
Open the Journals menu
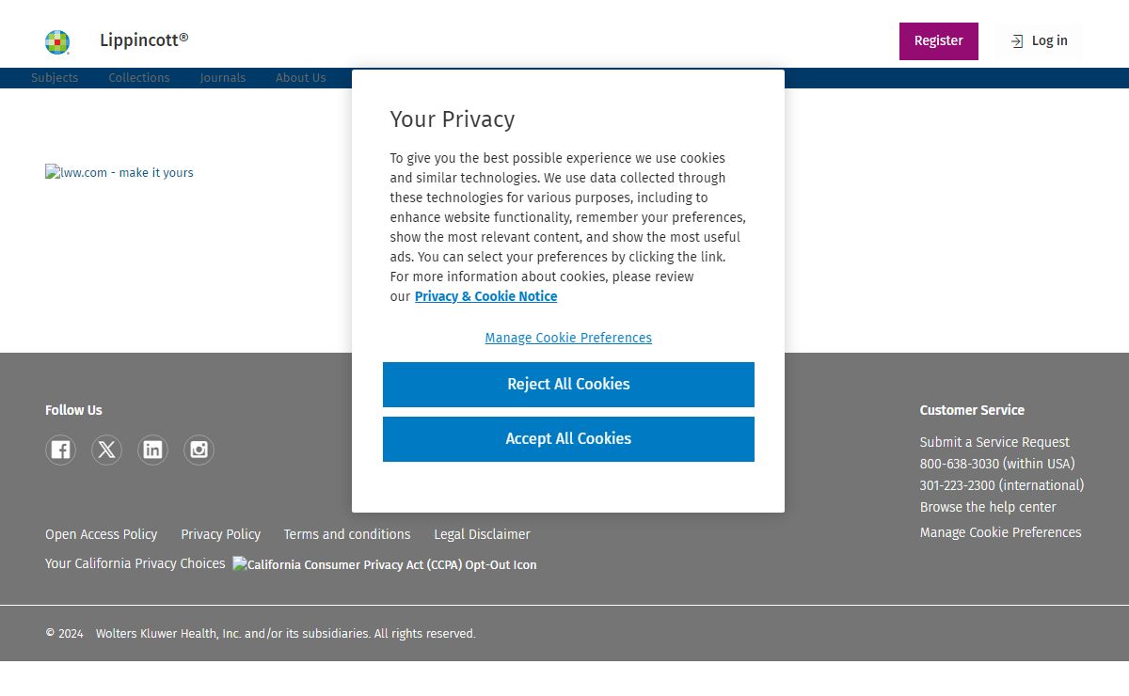coord(223,78)
